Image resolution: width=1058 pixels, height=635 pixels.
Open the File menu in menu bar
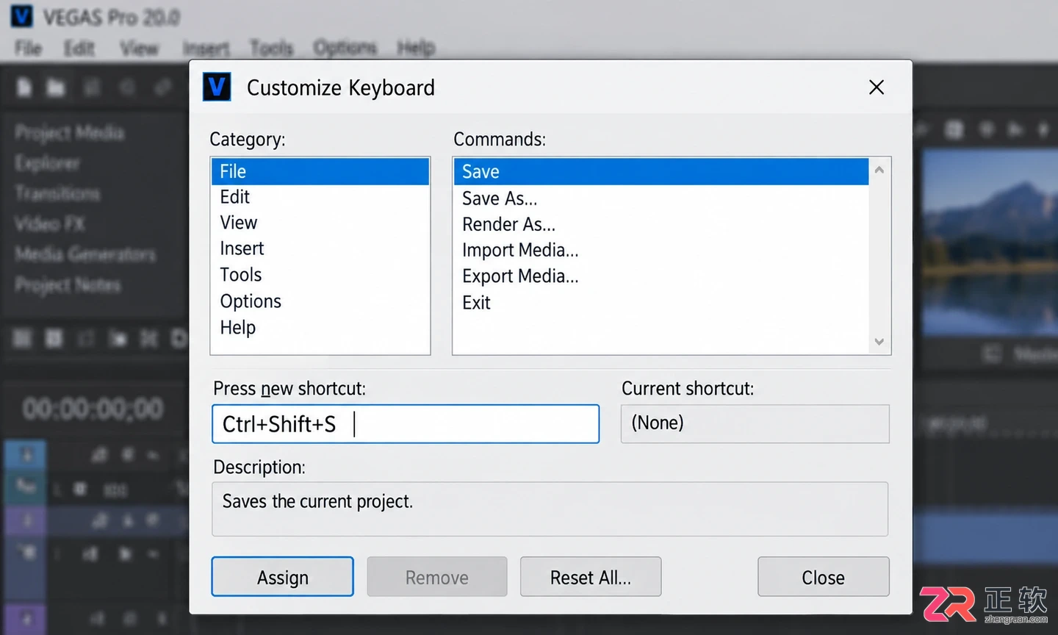28,49
